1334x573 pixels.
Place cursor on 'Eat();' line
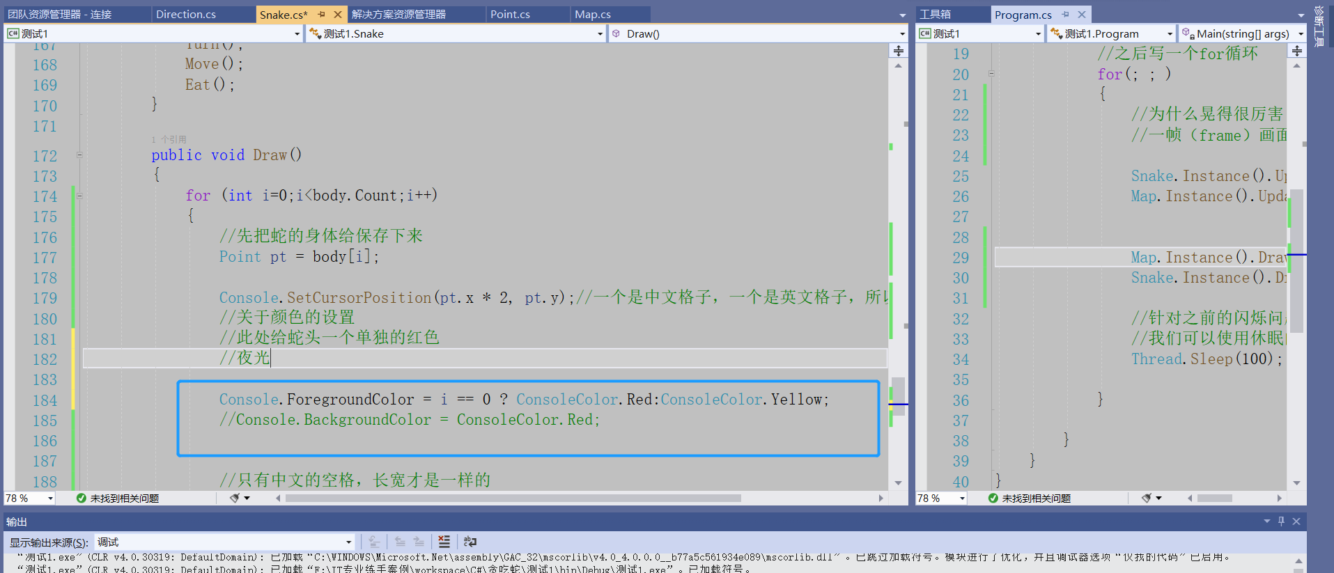[x=210, y=85]
